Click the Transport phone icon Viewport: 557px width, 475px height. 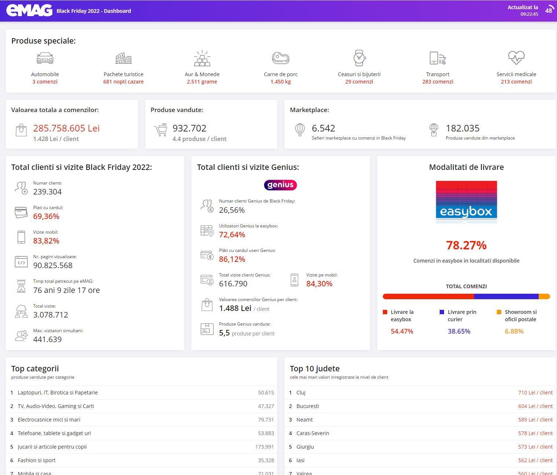click(438, 58)
